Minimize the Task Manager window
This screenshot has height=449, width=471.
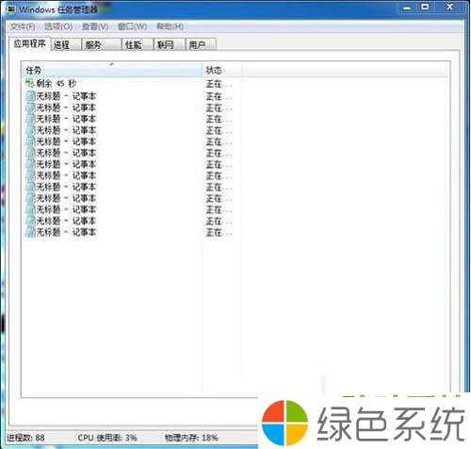click(x=407, y=8)
